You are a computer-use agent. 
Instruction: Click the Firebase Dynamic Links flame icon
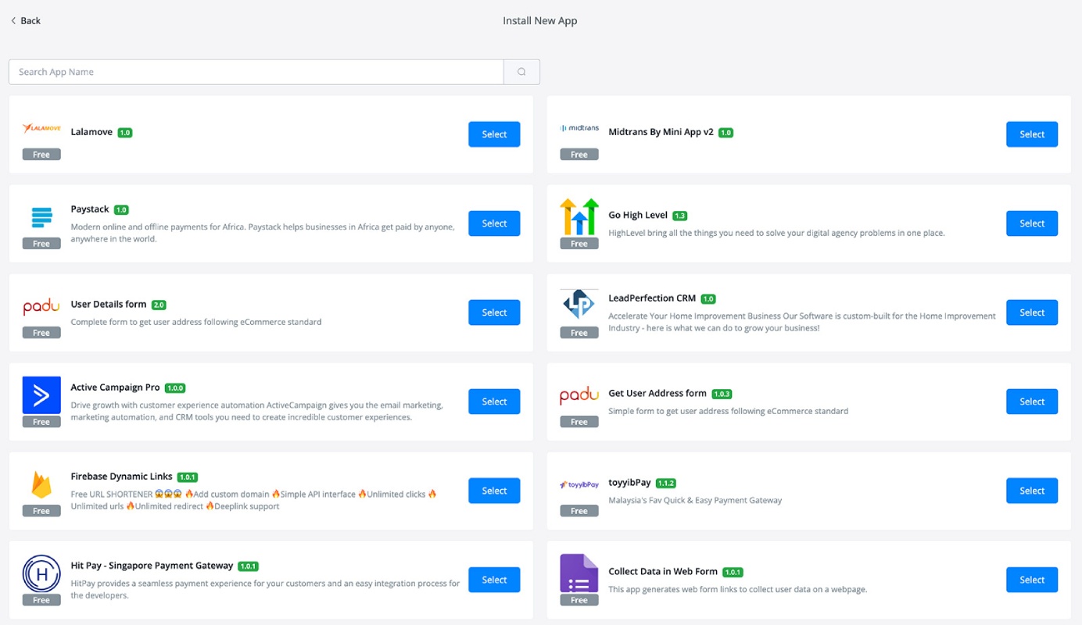[x=41, y=484]
